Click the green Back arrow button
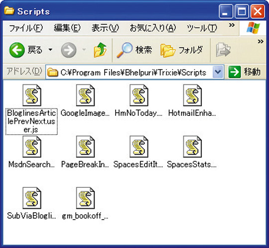Image resolution: width=269 pixels, height=248 pixels. [17, 50]
